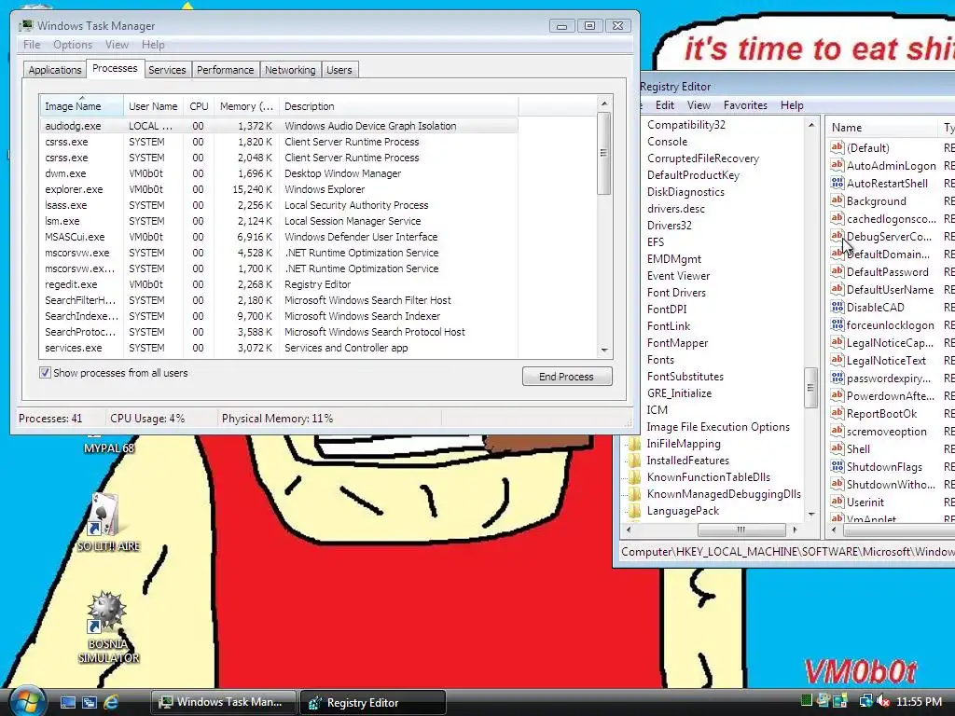Click the AutoAdminLogon string value icon
Viewport: 955px width, 716px height.
pyautogui.click(x=837, y=165)
